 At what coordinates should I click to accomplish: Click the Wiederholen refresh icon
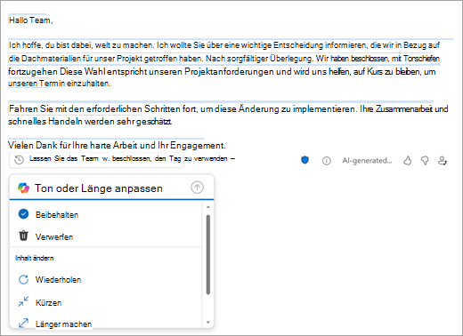[x=23, y=279]
